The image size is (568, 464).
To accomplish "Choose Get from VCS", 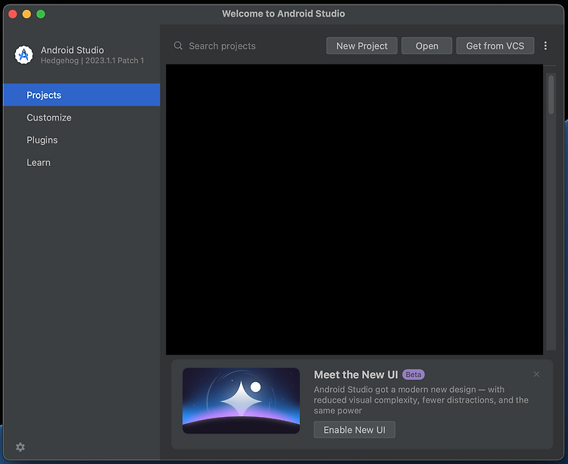I will tap(495, 45).
